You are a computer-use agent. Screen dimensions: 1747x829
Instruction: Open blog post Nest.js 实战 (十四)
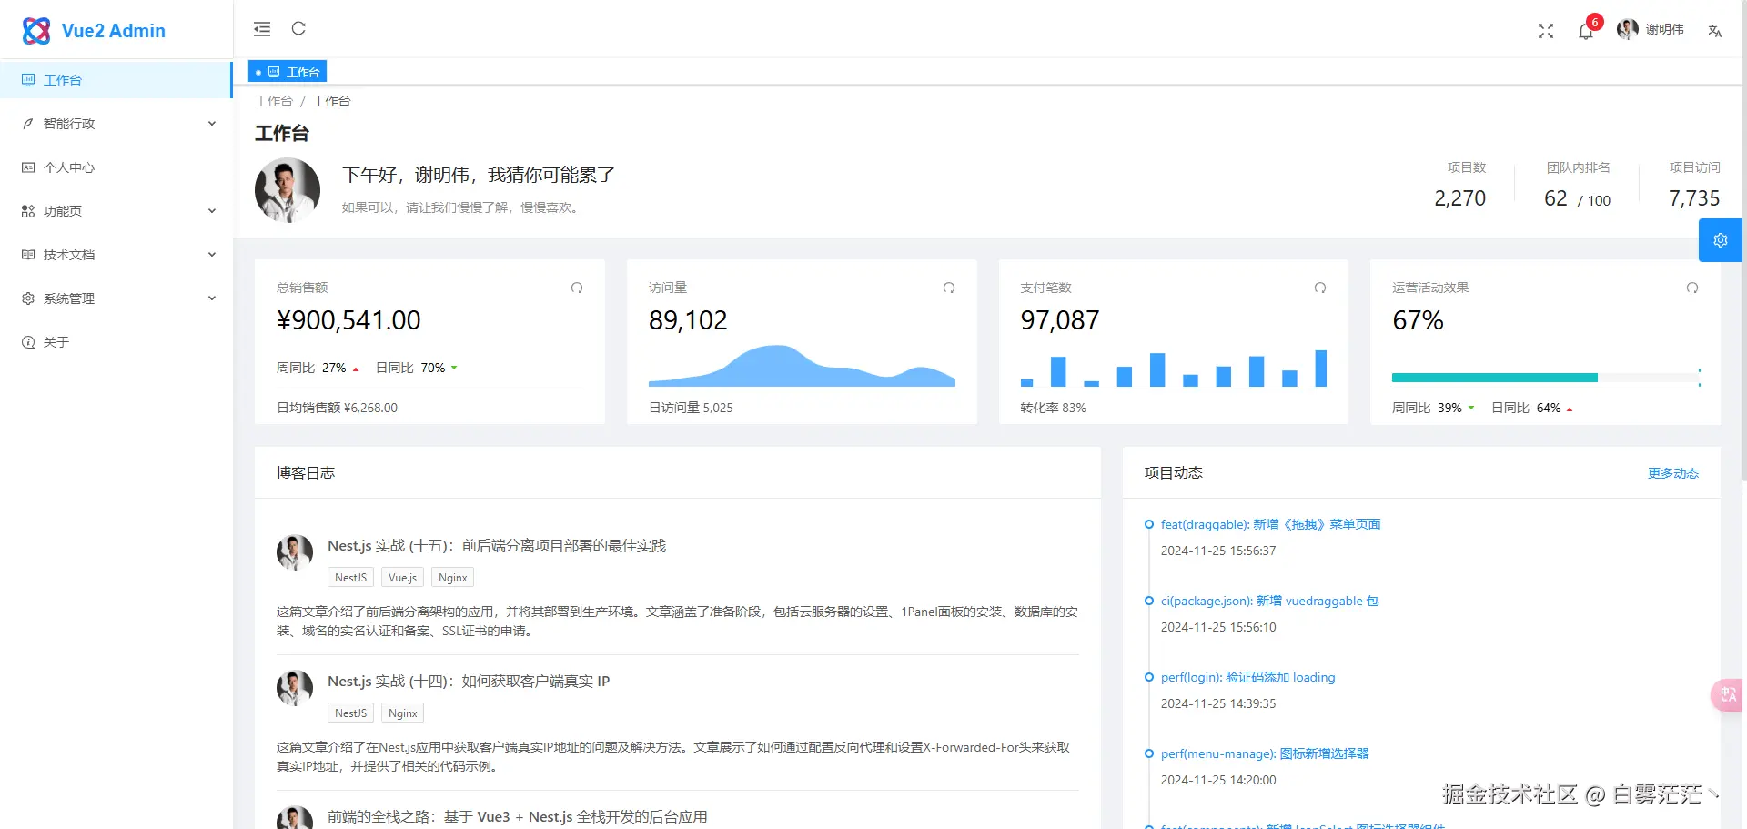(469, 682)
